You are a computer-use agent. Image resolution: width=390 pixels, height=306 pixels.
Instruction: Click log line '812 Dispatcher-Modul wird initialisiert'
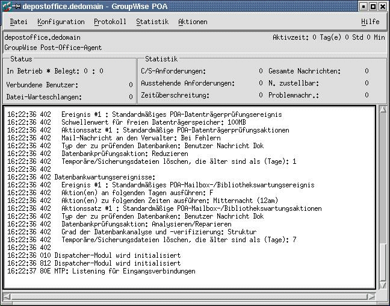point(94,263)
